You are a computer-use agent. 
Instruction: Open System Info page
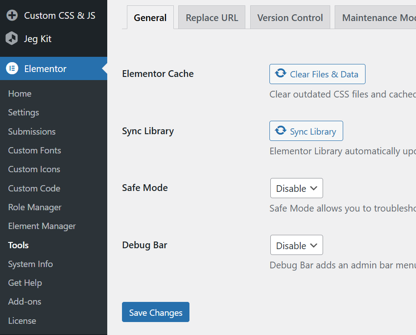point(30,264)
